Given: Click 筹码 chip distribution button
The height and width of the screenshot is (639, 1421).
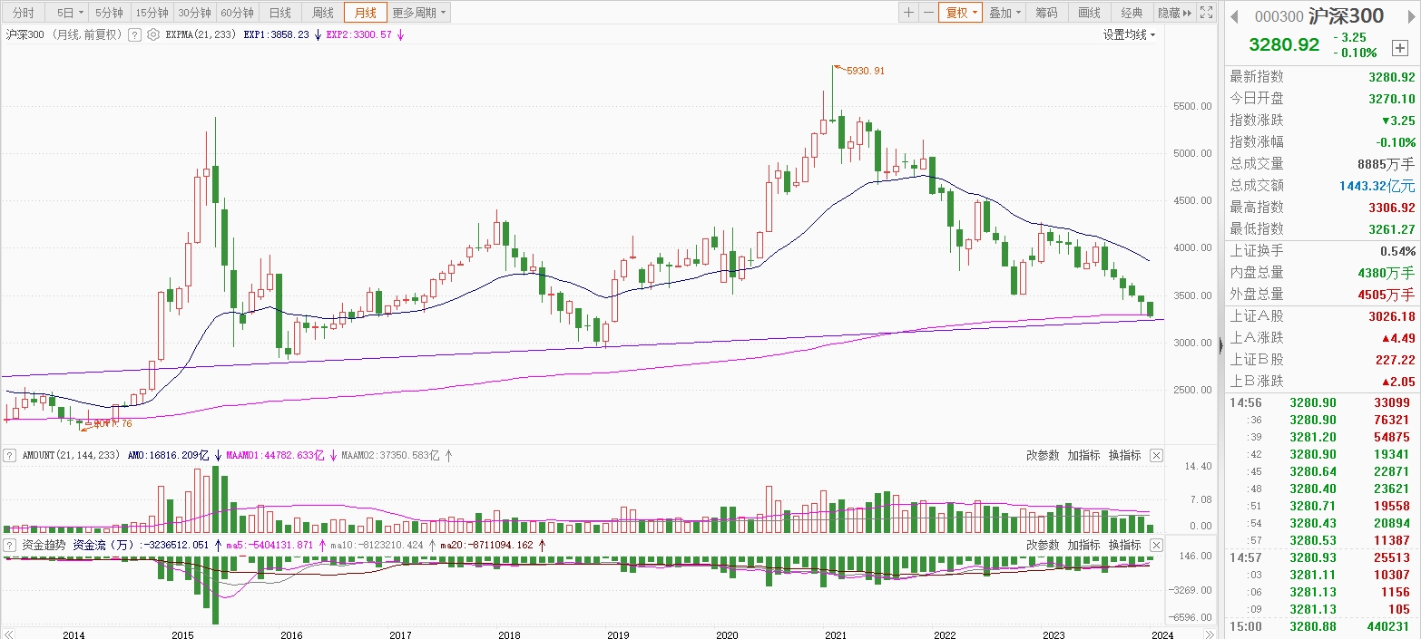Looking at the screenshot, I should (x=1046, y=13).
